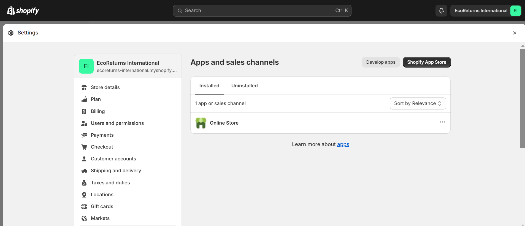Close the Settings panel
Image resolution: width=525 pixels, height=226 pixels.
pyautogui.click(x=515, y=33)
